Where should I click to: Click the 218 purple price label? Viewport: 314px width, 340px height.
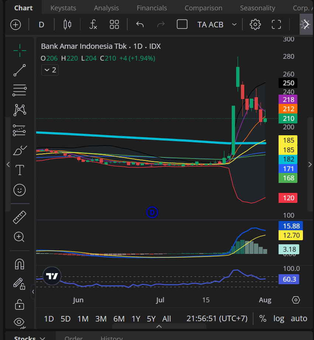288,99
